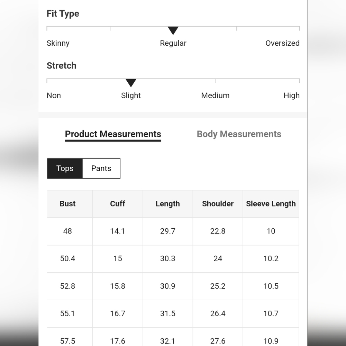Select the 48 bust value cell
Viewport: 346px width, 346px height.
(67, 231)
